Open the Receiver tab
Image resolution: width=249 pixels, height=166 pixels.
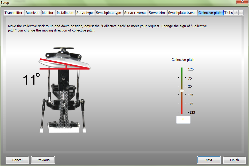[32, 13]
